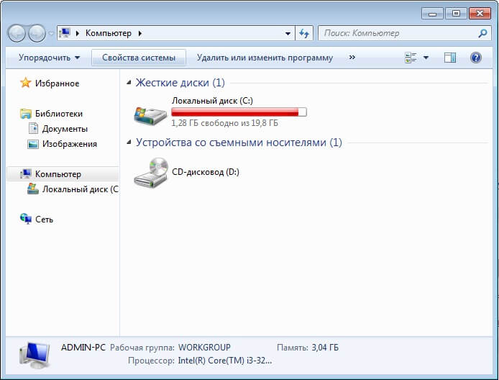The width and height of the screenshot is (499, 380).
Task: Click the Back navigation arrow button
Action: (x=17, y=33)
